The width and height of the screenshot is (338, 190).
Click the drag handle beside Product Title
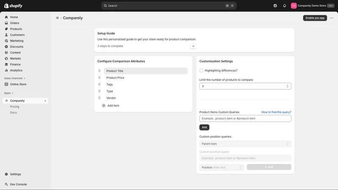point(99,71)
